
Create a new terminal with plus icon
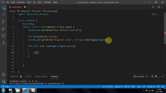pos(147,76)
